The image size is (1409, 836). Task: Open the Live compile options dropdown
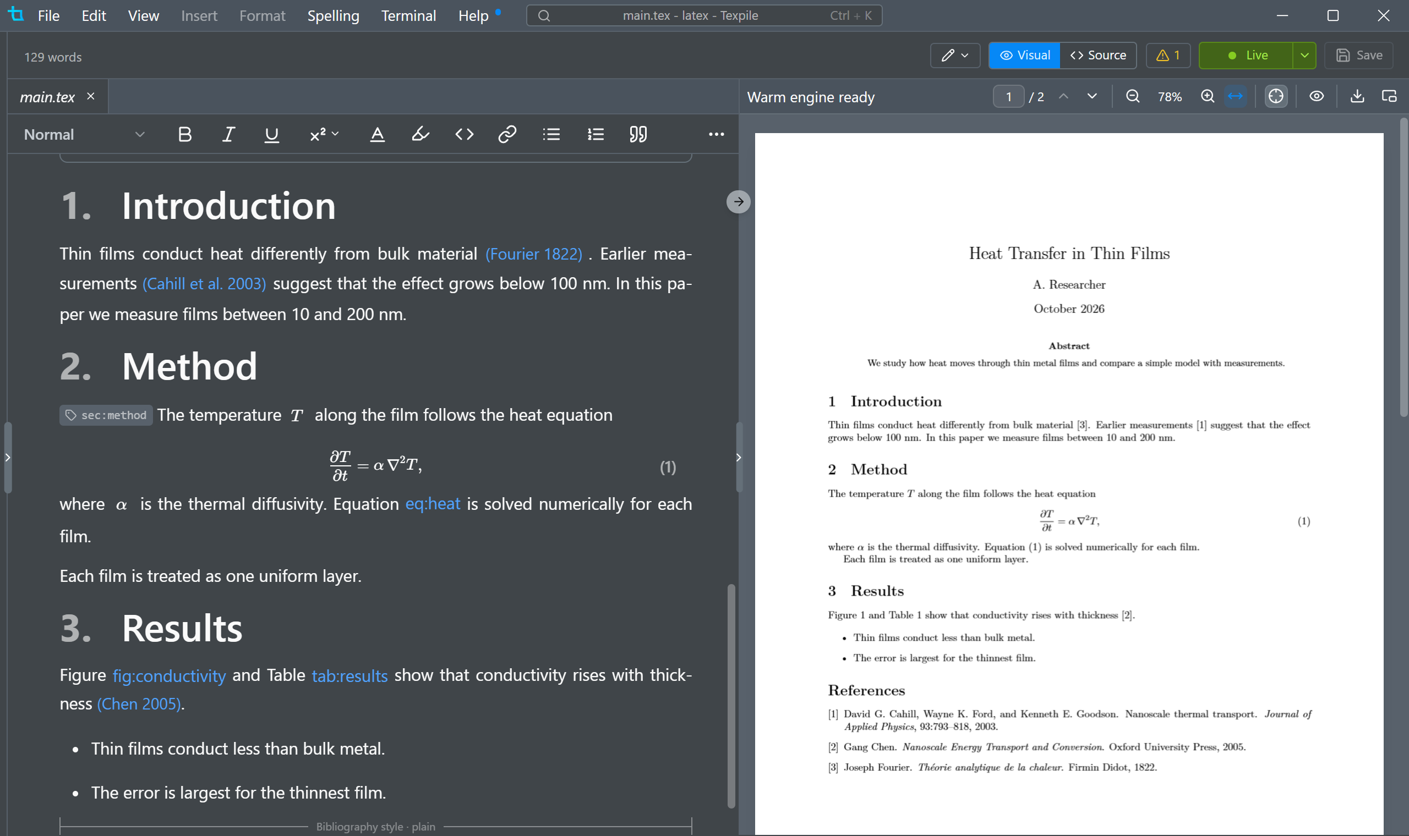pyautogui.click(x=1305, y=55)
